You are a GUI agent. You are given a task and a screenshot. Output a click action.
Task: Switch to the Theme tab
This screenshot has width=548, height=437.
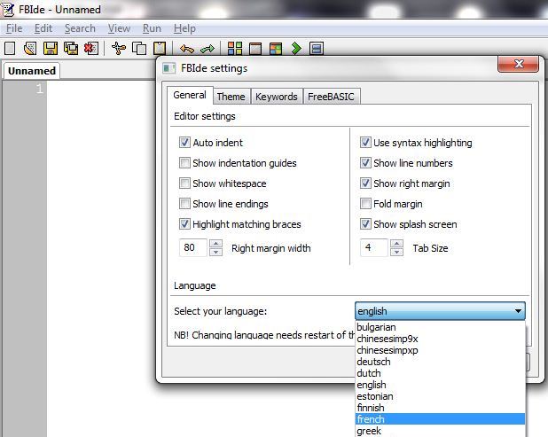tap(231, 97)
